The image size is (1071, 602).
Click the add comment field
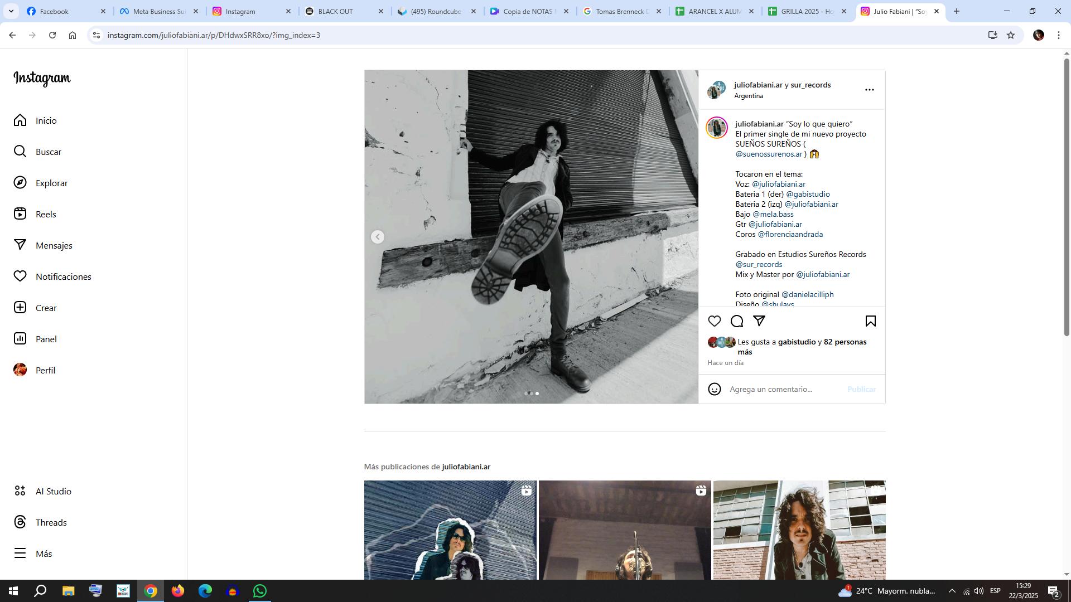[784, 389]
